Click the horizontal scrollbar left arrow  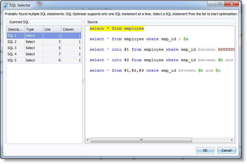tap(88, 140)
